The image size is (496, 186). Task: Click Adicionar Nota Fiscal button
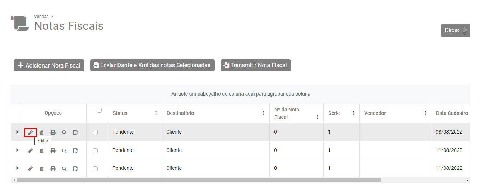coord(49,65)
